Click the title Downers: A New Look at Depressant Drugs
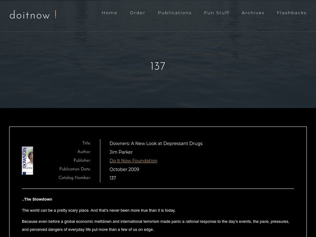This screenshot has width=316, height=237. point(156,143)
